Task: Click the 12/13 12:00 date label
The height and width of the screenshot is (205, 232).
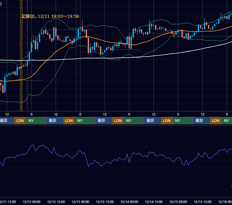Action: (105, 202)
